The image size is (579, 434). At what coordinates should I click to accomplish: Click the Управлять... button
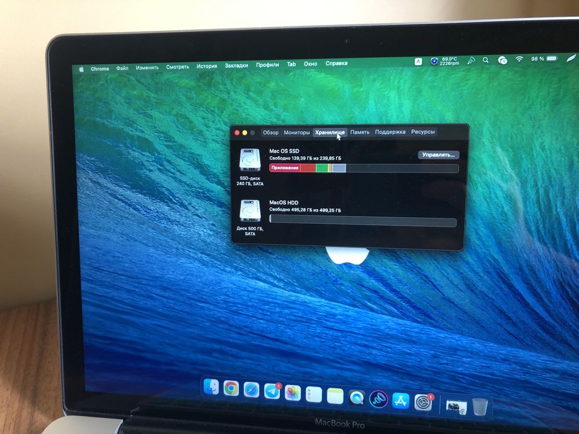click(x=438, y=155)
